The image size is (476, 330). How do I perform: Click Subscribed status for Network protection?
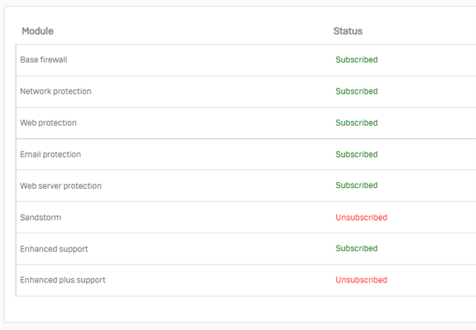coord(356,91)
